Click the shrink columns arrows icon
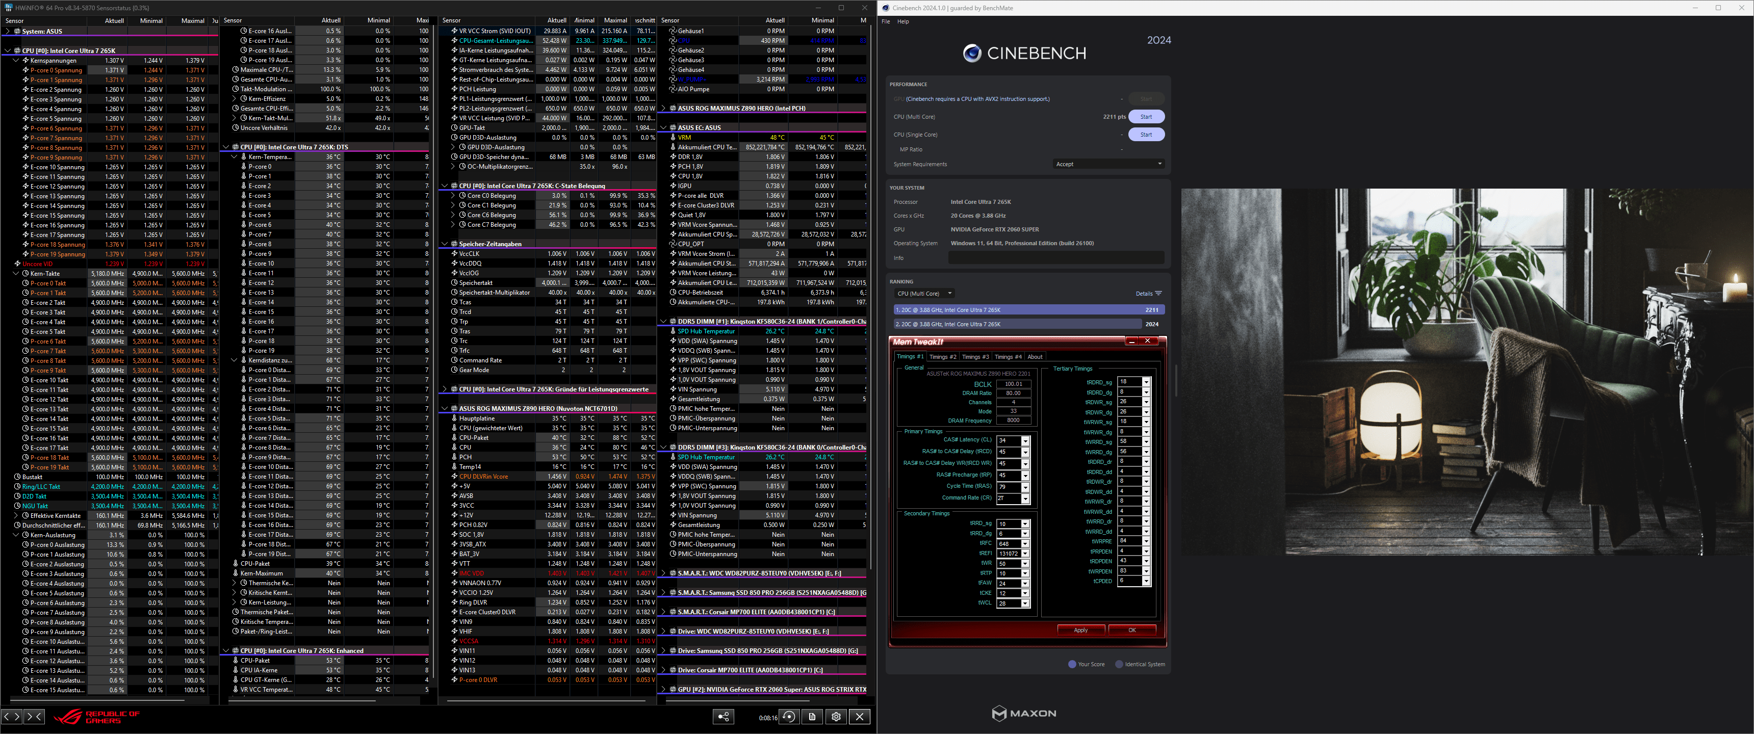This screenshot has width=1754, height=734. tap(34, 716)
